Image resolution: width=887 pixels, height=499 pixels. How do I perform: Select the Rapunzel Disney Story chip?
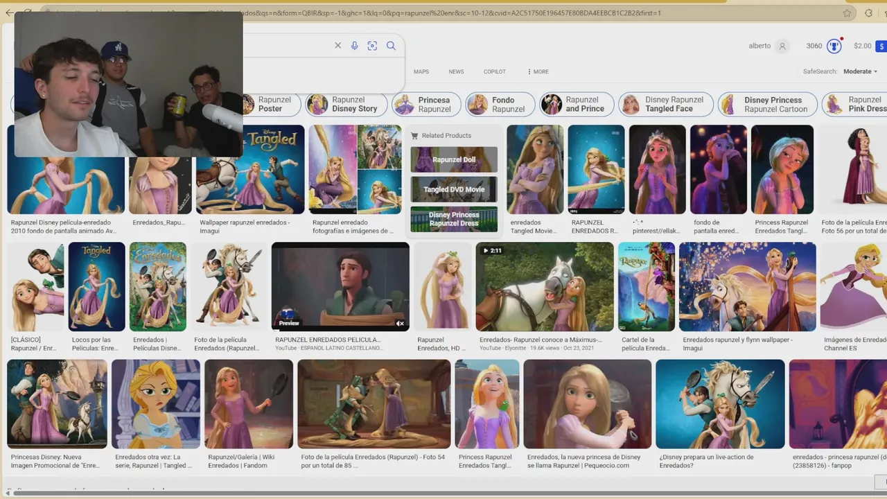click(345, 105)
